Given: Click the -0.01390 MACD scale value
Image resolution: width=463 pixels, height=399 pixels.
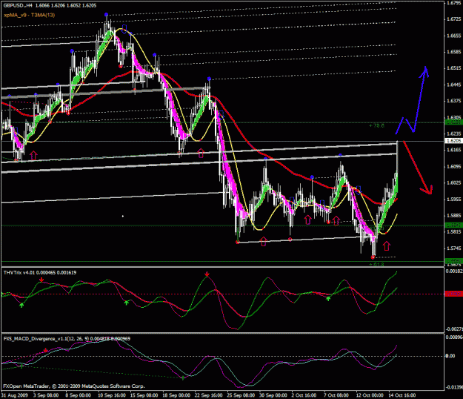Looking at the screenshot, I should (453, 387).
